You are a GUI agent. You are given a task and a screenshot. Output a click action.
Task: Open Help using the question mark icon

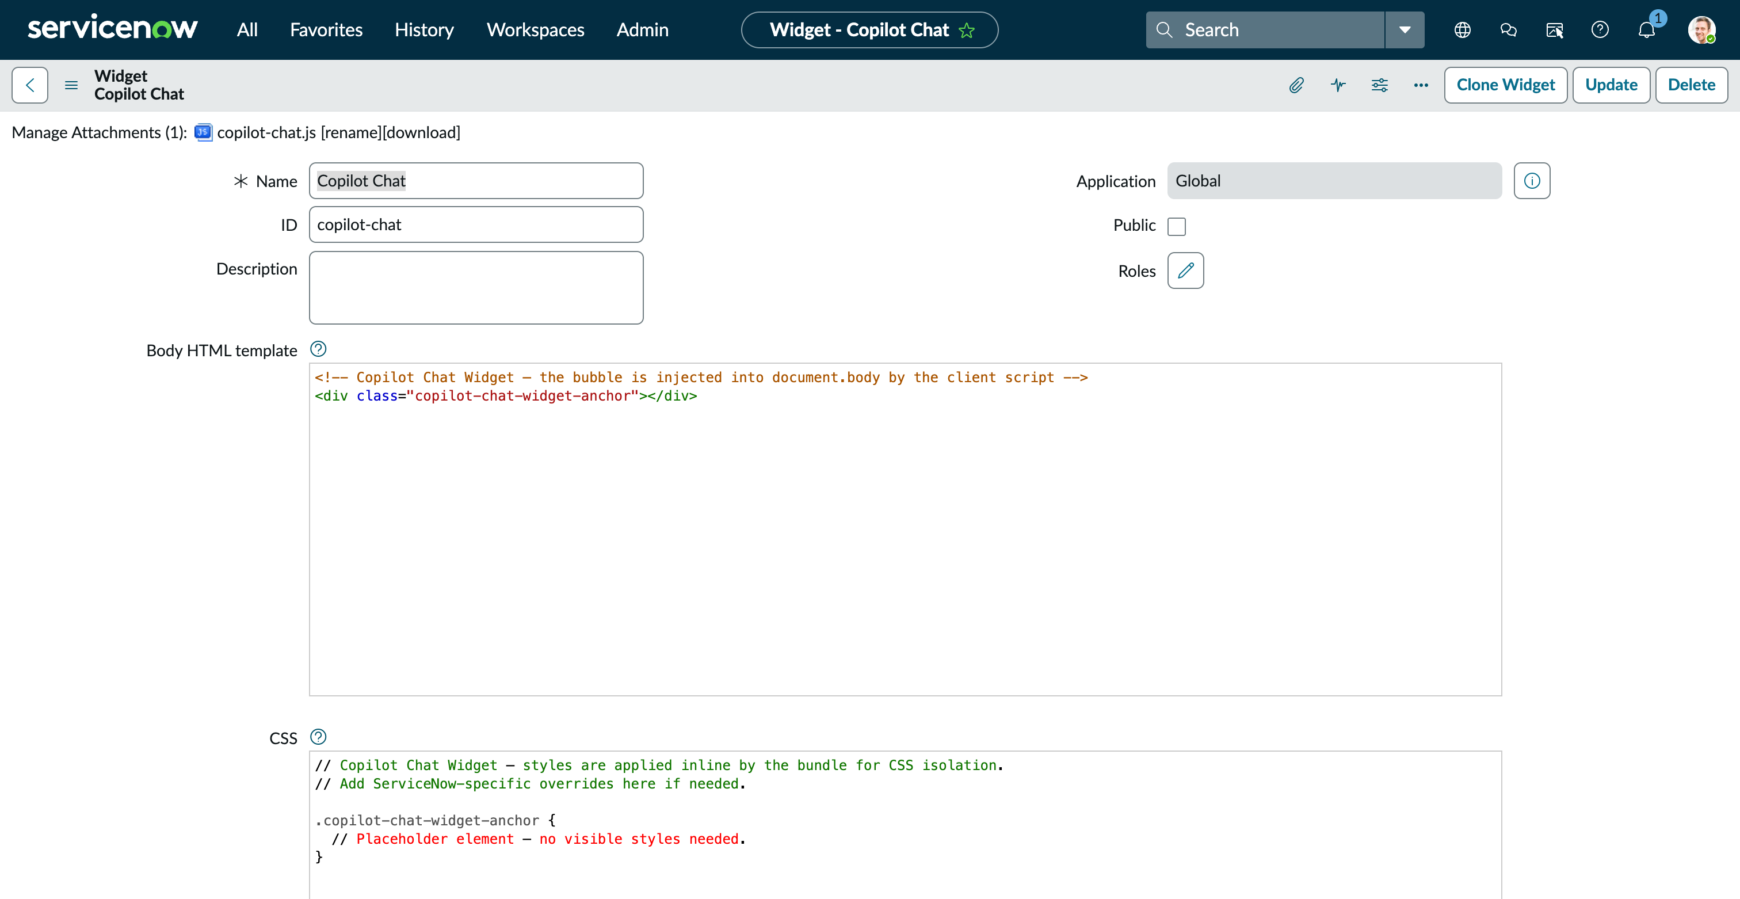click(1600, 30)
